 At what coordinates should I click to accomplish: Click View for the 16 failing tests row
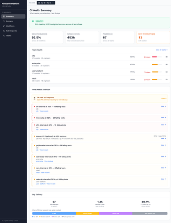(163, 125)
